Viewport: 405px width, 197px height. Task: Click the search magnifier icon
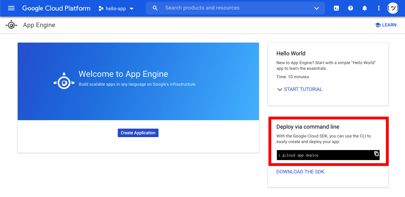click(x=155, y=8)
